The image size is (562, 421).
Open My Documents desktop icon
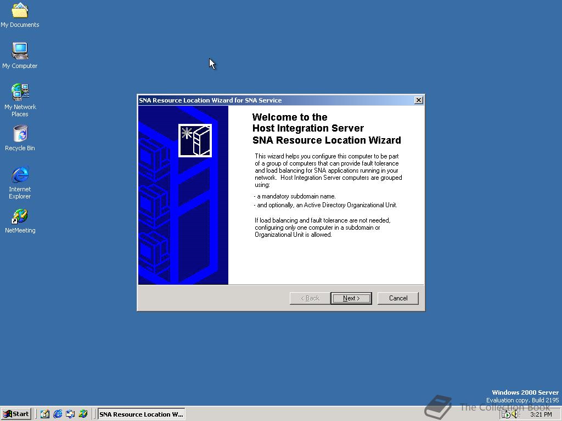20,15
